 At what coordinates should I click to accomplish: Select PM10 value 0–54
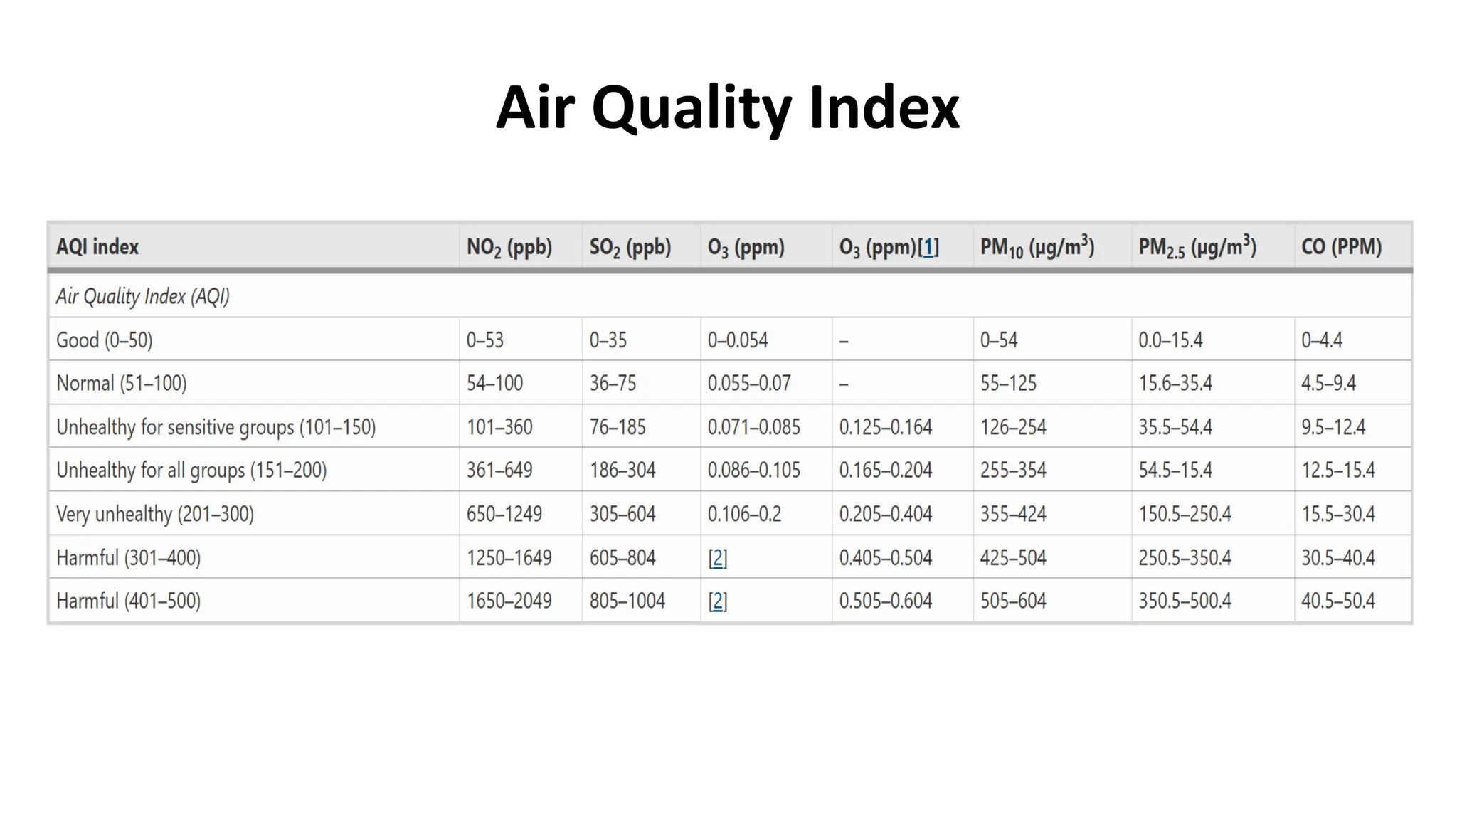[x=999, y=340]
